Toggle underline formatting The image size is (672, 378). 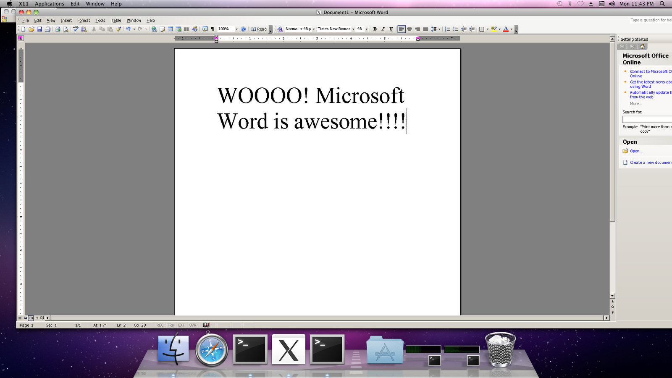click(x=391, y=29)
